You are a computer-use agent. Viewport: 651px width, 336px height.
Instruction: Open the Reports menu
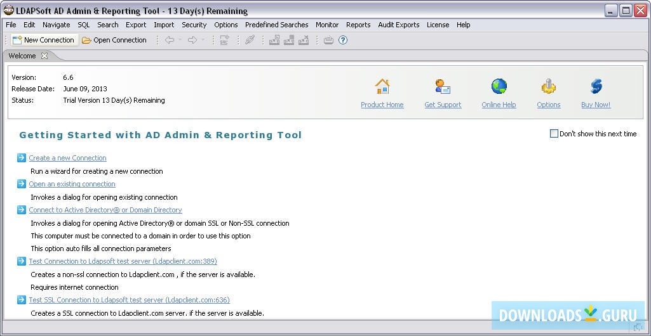358,25
